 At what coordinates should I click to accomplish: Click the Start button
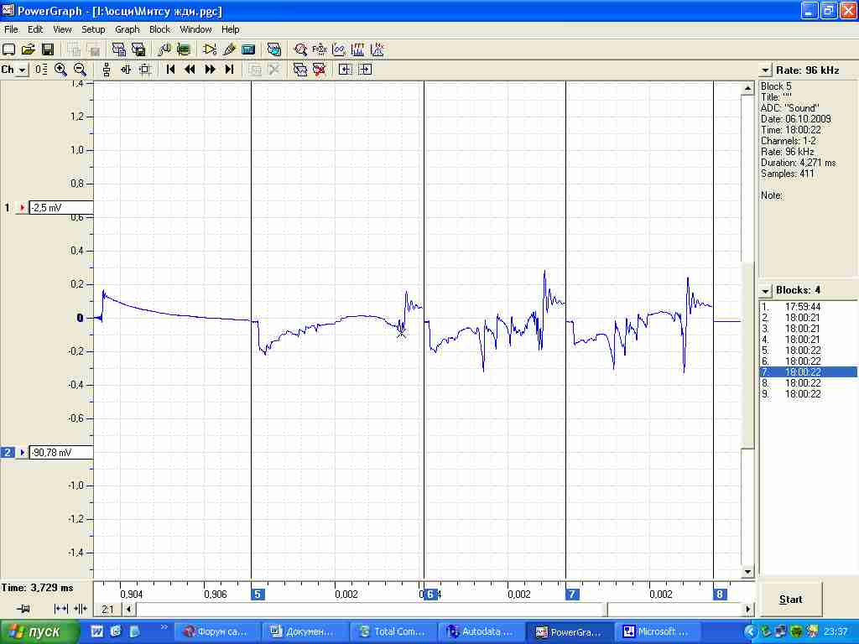(x=790, y=600)
